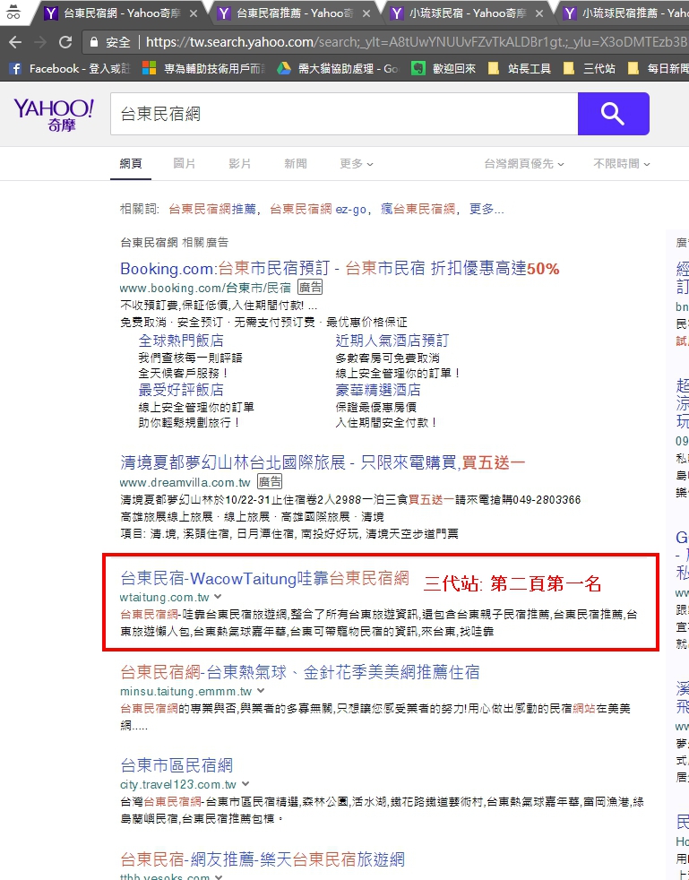Select the 網頁 search tab
The height and width of the screenshot is (880, 689).
coord(131,163)
